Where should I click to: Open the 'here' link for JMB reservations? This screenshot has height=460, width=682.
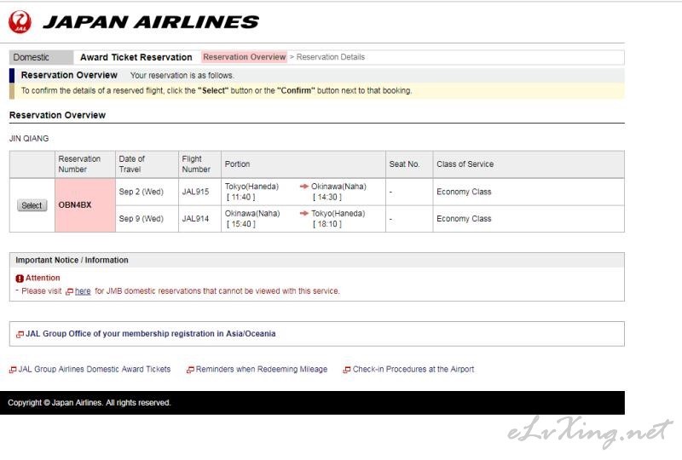pos(83,291)
